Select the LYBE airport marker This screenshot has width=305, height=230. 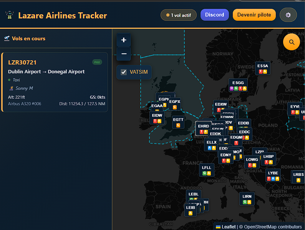pos(273,175)
